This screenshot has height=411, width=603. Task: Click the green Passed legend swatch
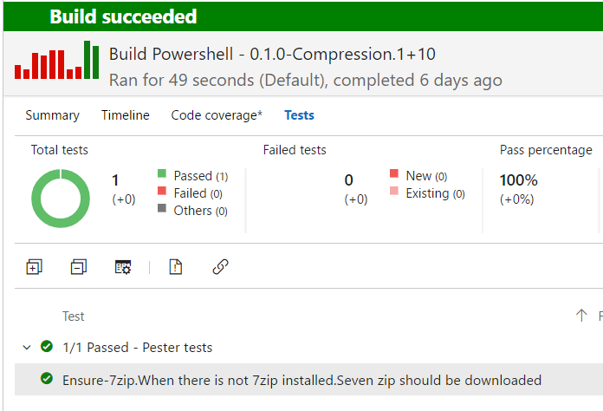coord(162,173)
